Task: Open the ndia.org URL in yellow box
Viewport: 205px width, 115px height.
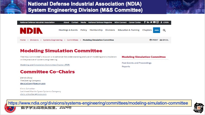Action: [98, 103]
